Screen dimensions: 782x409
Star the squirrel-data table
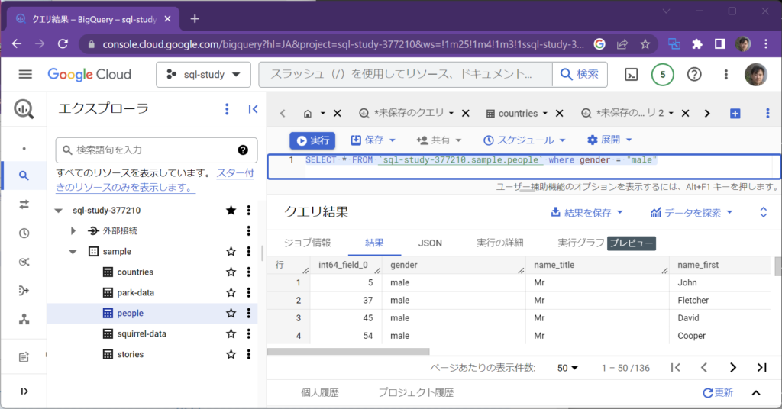pyautogui.click(x=231, y=333)
